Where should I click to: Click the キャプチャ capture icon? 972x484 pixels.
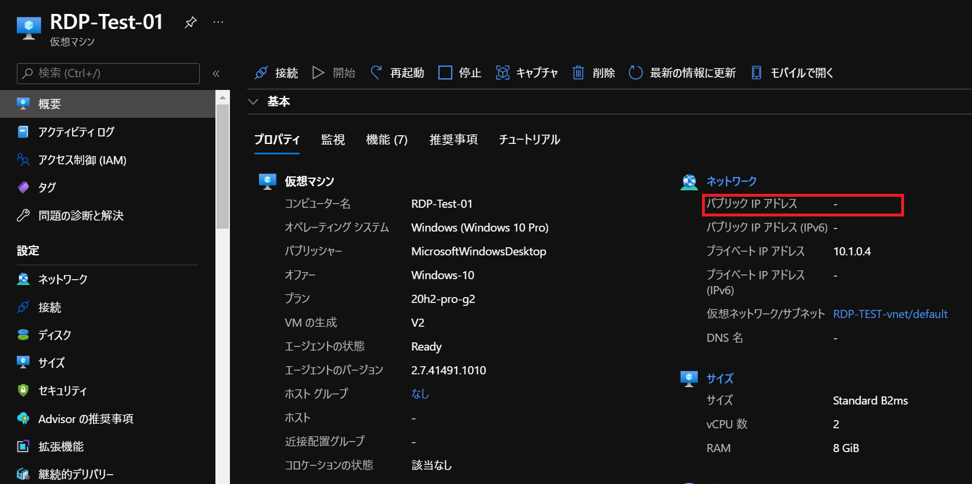pos(503,73)
